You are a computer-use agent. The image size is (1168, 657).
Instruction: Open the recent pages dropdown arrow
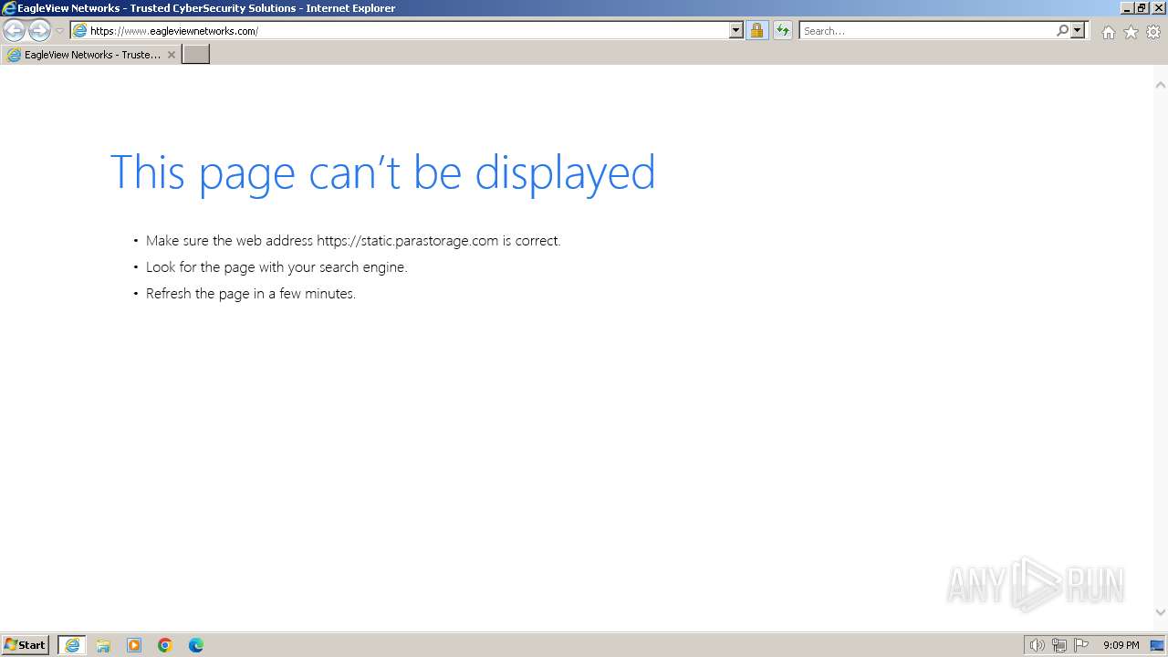point(59,31)
